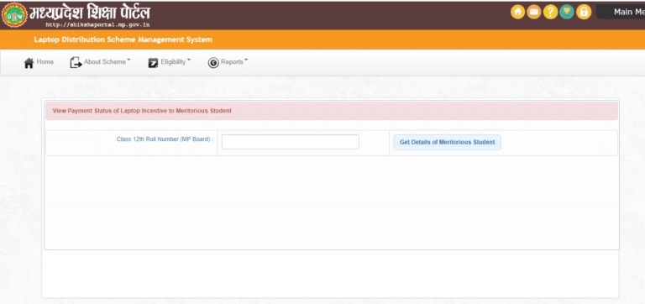Focus the Class 12th Roll Number field

(x=291, y=142)
